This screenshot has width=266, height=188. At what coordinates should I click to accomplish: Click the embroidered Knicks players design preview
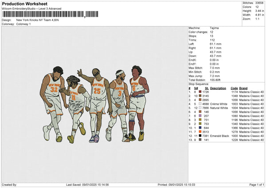(x=95, y=104)
